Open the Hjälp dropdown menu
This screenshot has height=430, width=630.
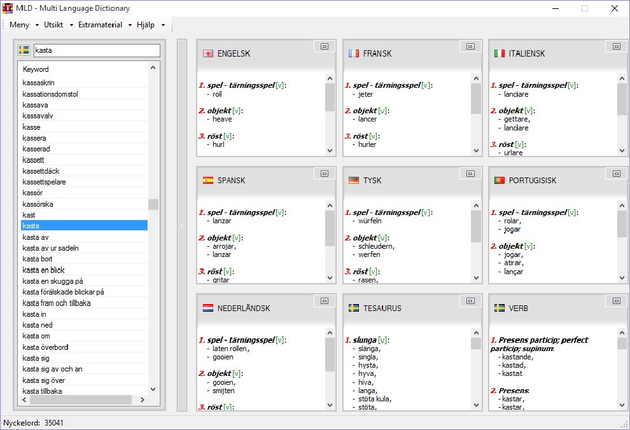coord(150,25)
